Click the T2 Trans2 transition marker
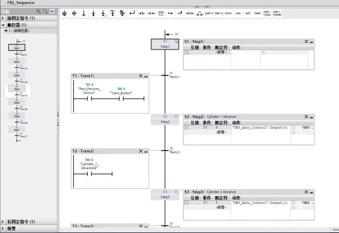 tap(165, 150)
